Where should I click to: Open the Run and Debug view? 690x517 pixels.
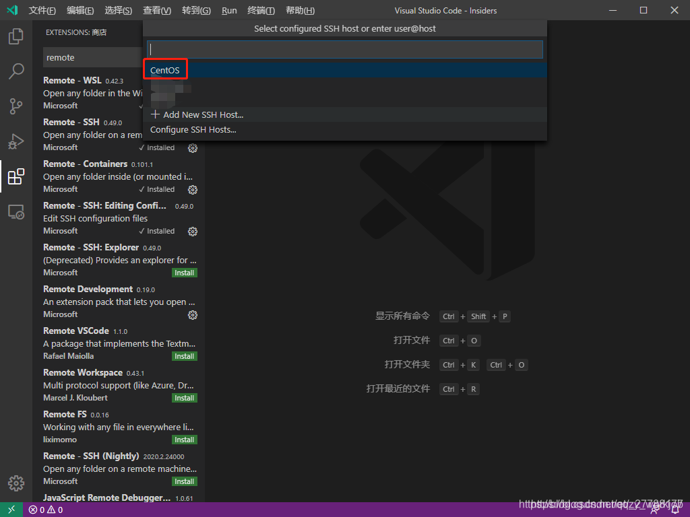click(16, 141)
